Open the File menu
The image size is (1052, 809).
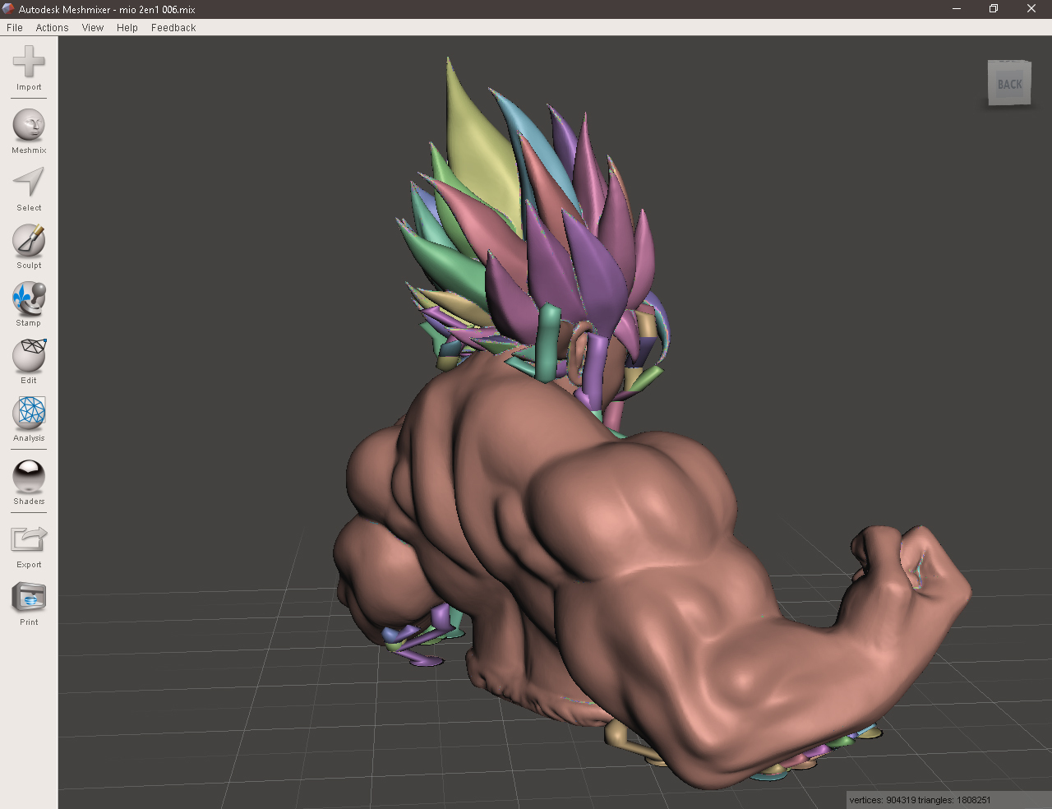click(x=15, y=27)
